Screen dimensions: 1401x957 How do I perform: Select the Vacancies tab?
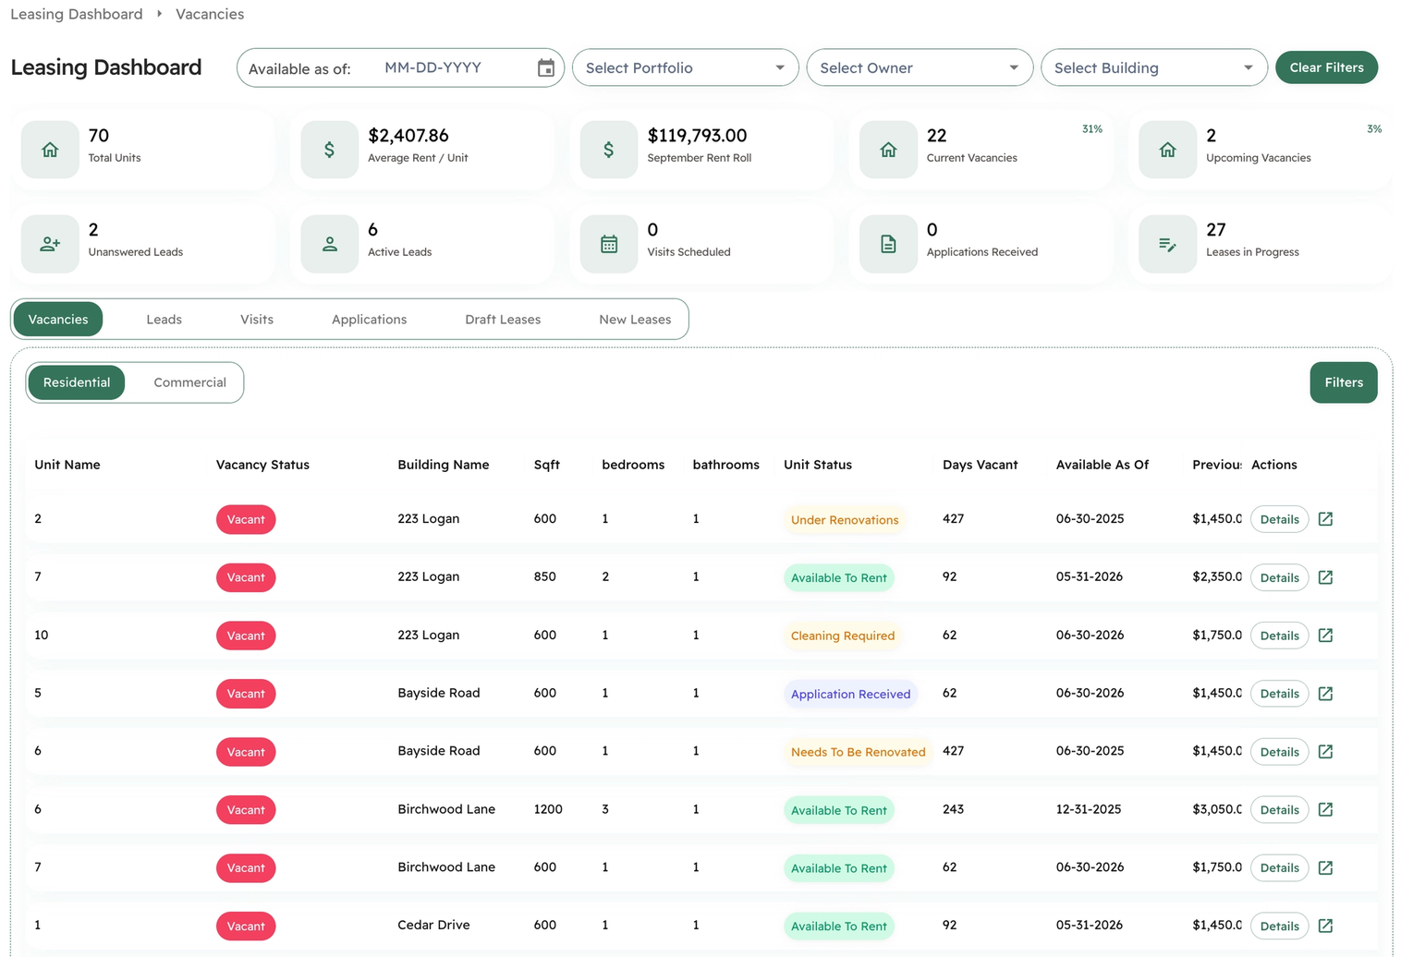pos(58,320)
